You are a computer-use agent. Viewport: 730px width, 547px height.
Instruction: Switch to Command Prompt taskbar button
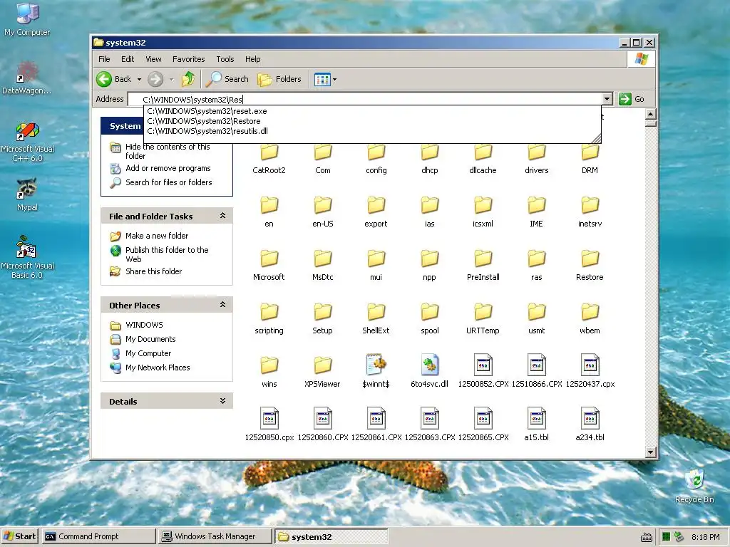tap(98, 536)
